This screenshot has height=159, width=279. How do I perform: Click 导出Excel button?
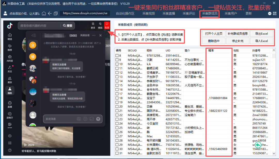pos(261,33)
